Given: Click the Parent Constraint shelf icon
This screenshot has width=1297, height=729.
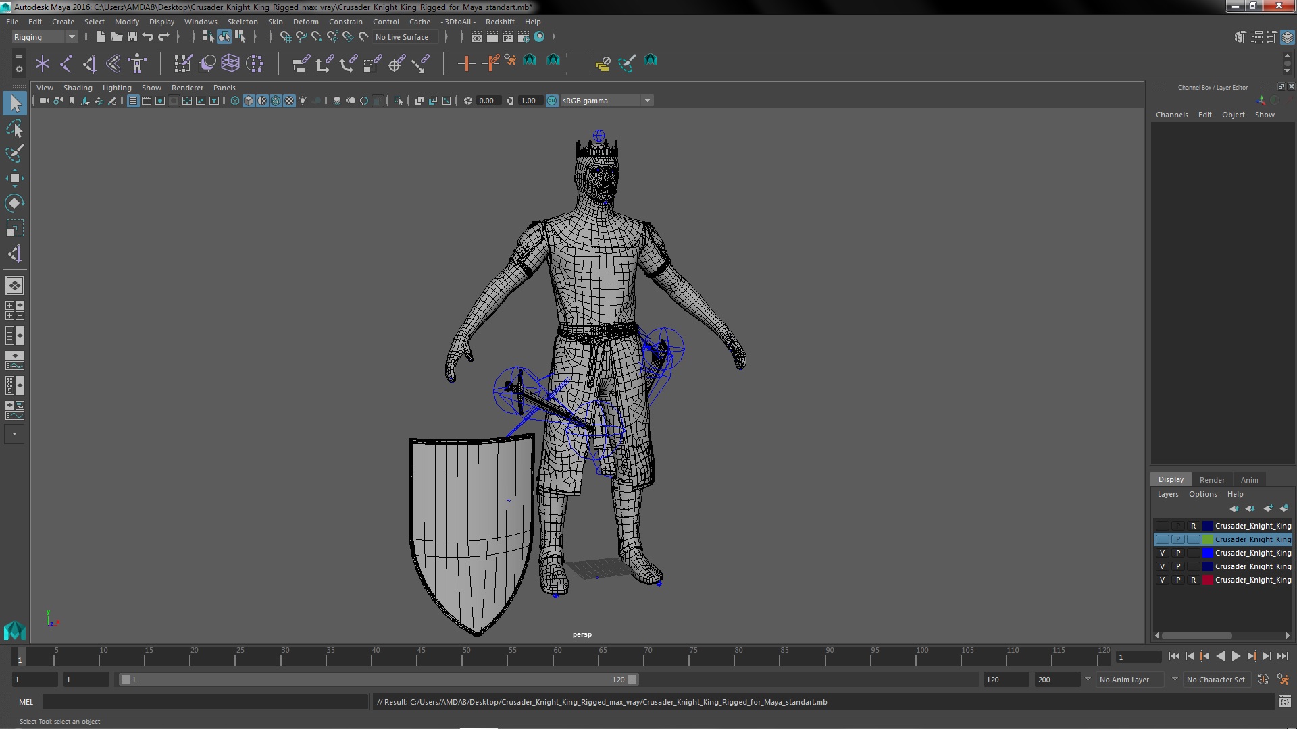Looking at the screenshot, I should point(301,63).
